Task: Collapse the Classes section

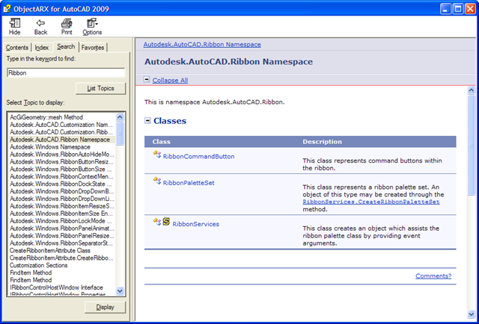Action: [x=148, y=120]
